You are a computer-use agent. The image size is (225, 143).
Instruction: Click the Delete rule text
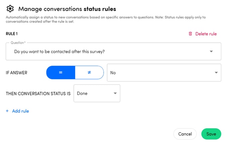[x=206, y=34]
